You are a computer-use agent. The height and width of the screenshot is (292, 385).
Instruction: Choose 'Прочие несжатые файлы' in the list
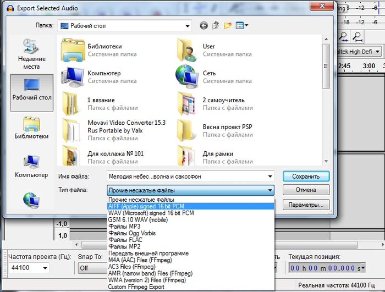pos(190,200)
